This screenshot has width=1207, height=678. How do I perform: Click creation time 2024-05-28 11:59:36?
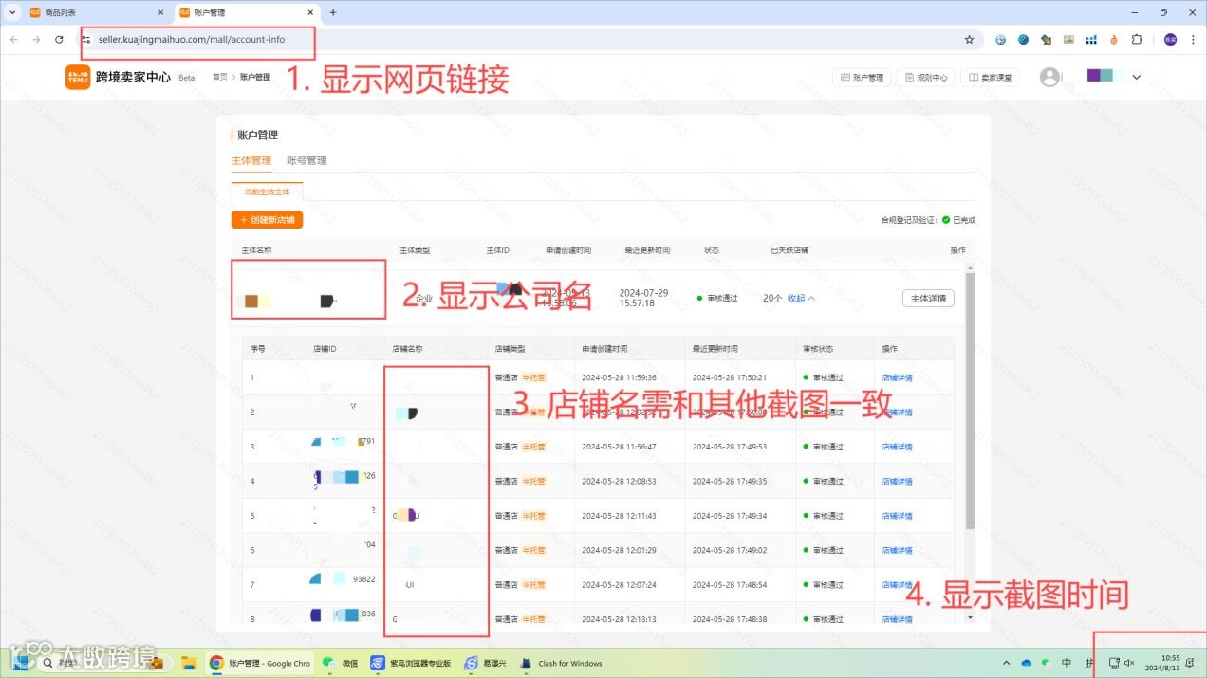619,377
